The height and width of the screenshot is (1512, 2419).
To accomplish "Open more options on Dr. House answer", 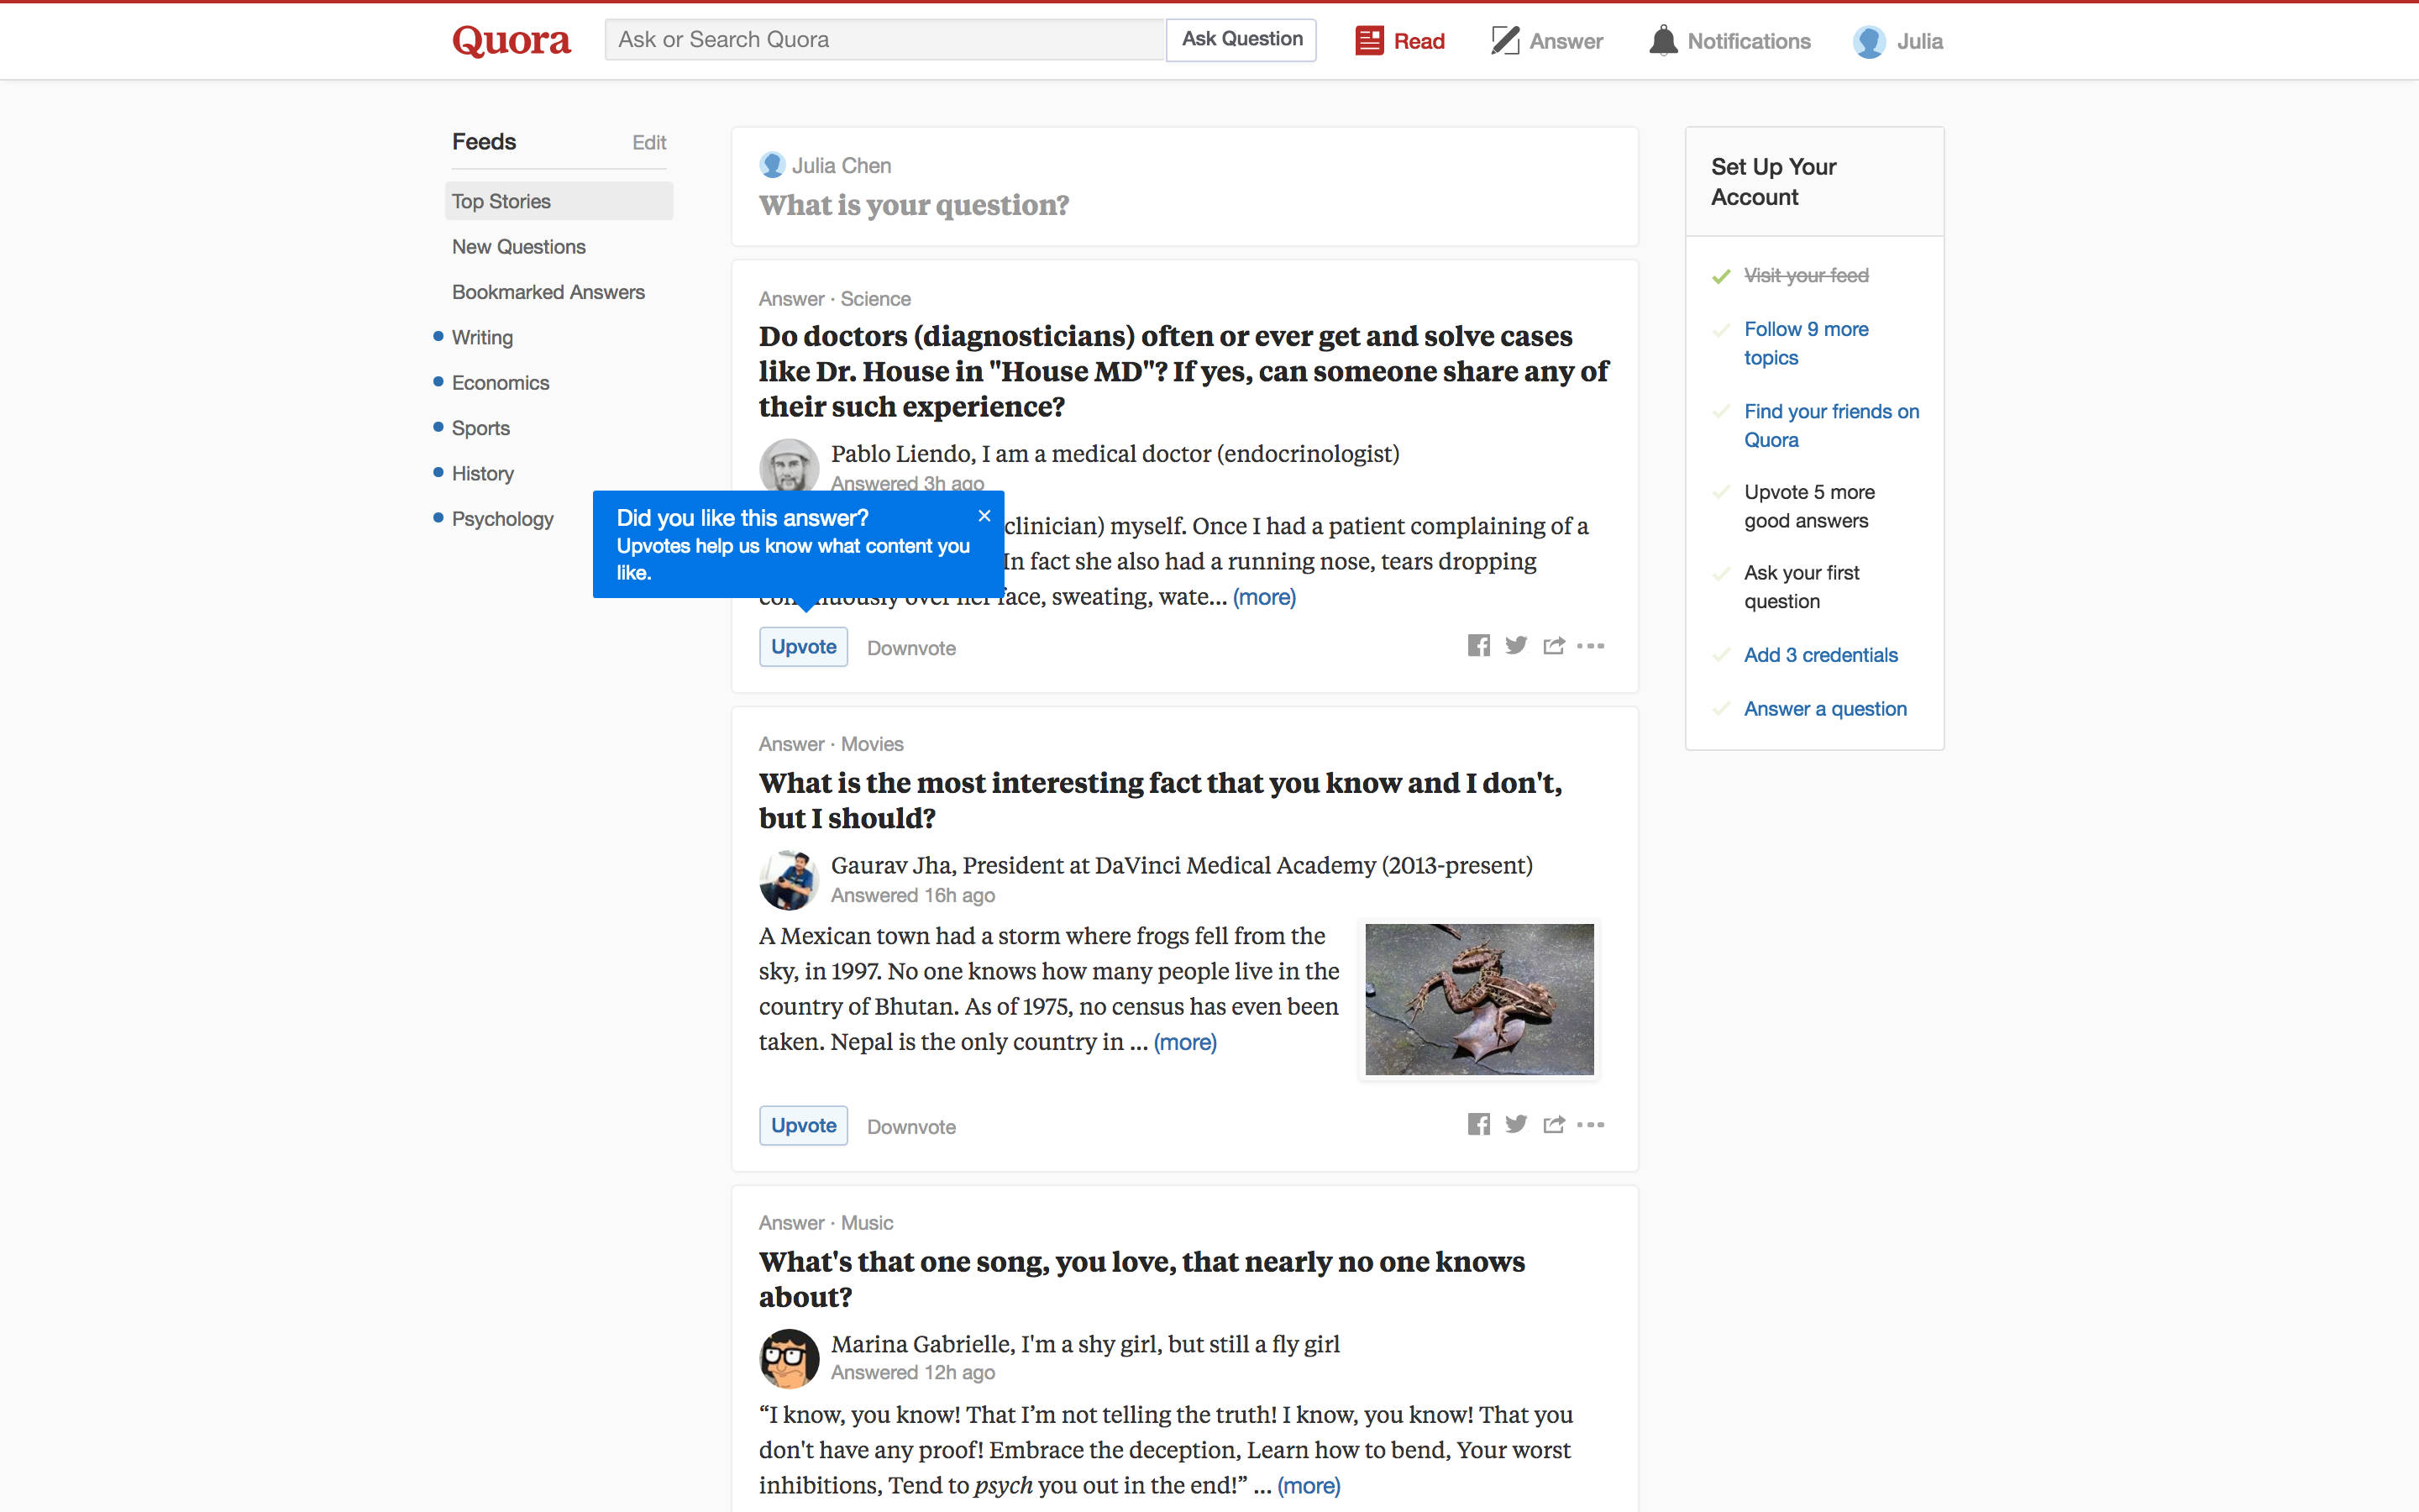I will point(1590,646).
